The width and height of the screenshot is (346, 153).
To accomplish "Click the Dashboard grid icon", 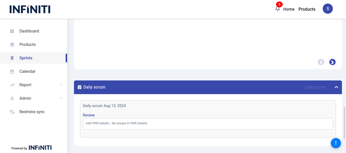I will click(12, 31).
